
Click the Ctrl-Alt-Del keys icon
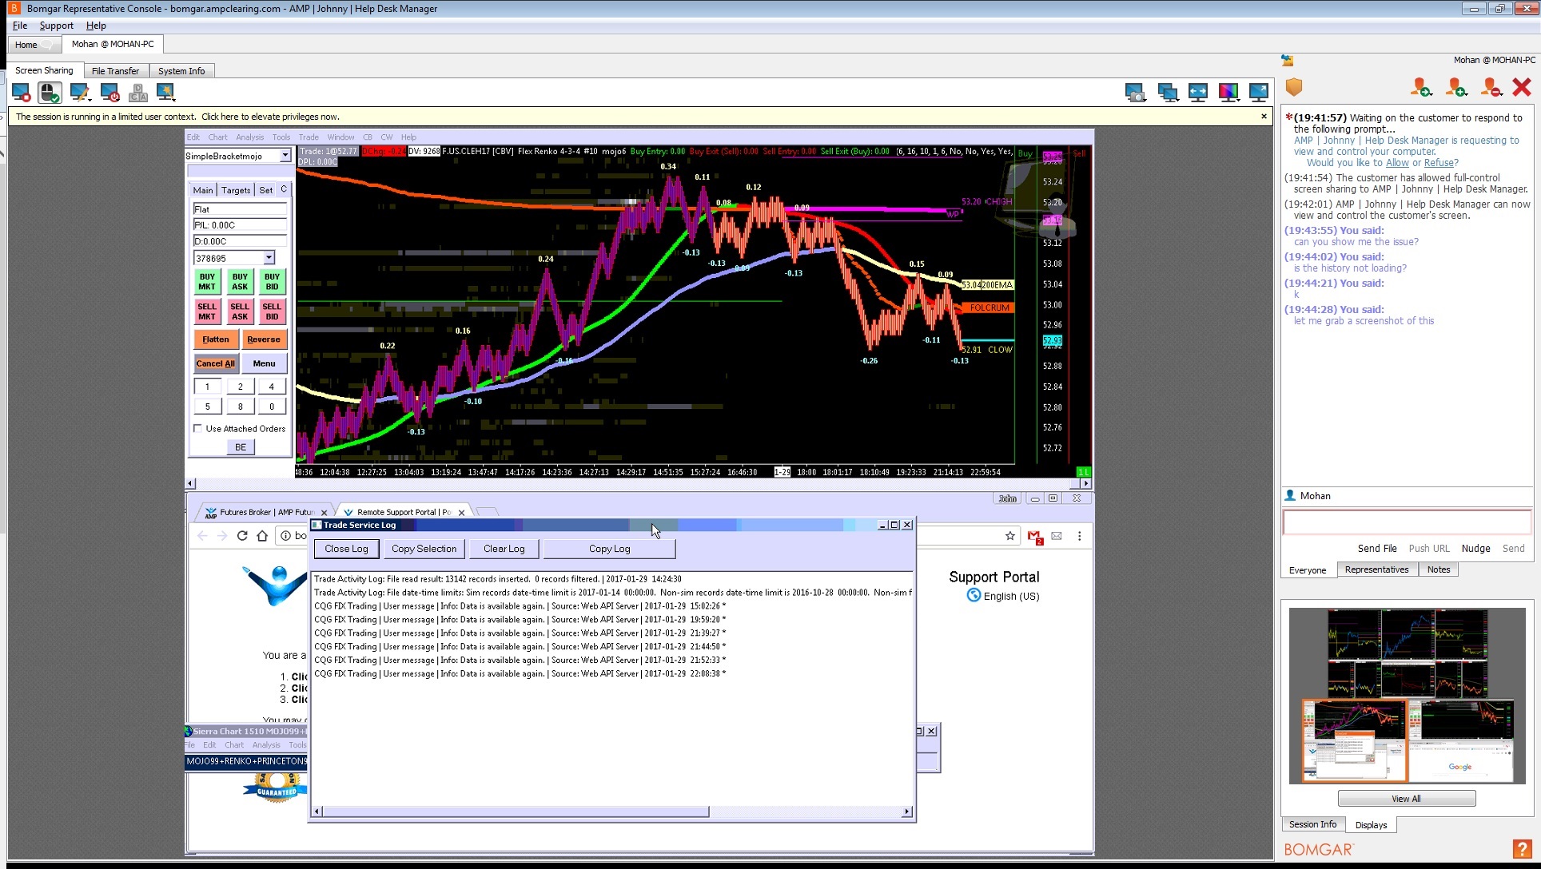point(137,93)
